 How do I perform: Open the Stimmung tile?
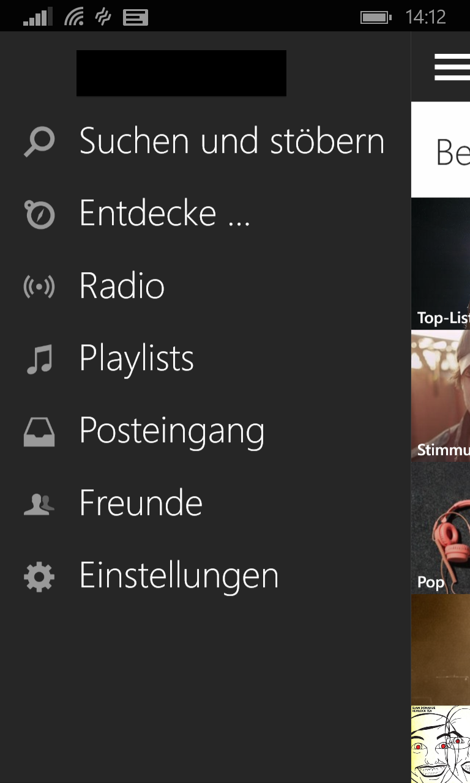(441, 396)
